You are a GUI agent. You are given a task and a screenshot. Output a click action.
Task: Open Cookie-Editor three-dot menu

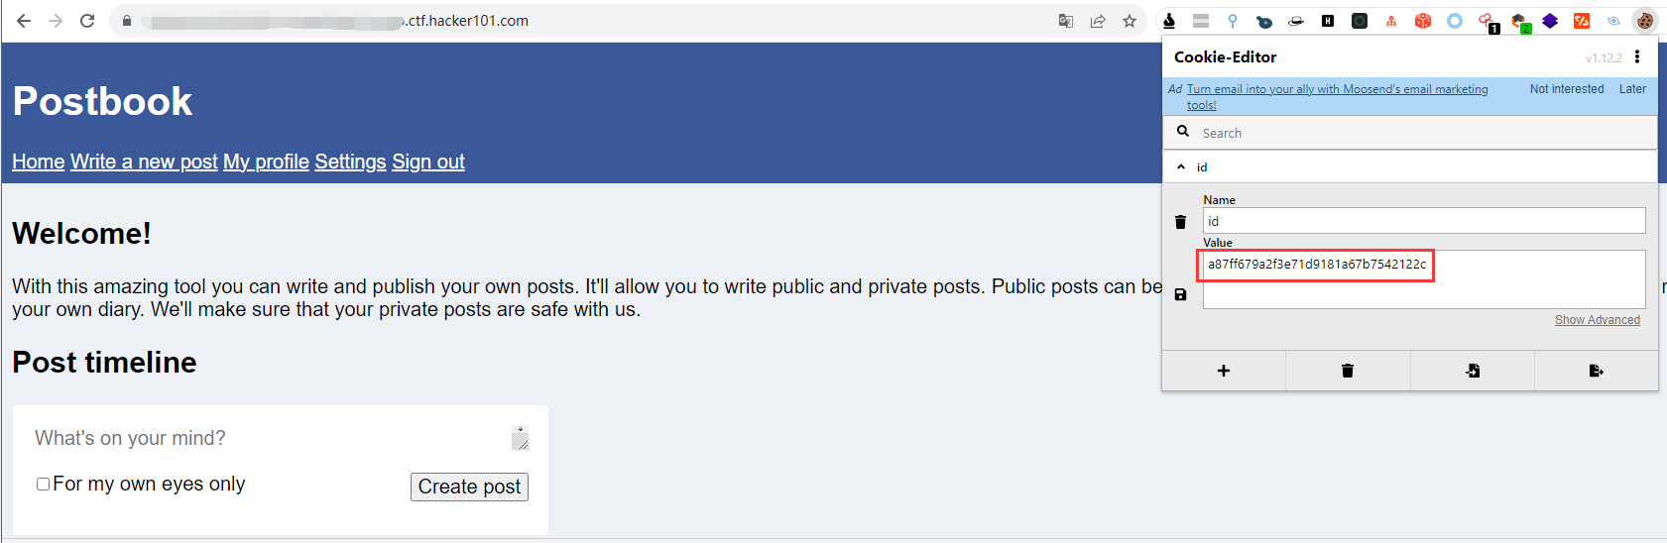(1637, 56)
